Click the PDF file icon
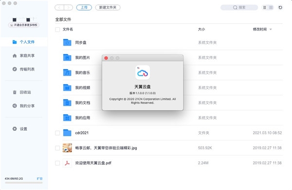The width and height of the screenshot is (292, 190). (x=67, y=163)
